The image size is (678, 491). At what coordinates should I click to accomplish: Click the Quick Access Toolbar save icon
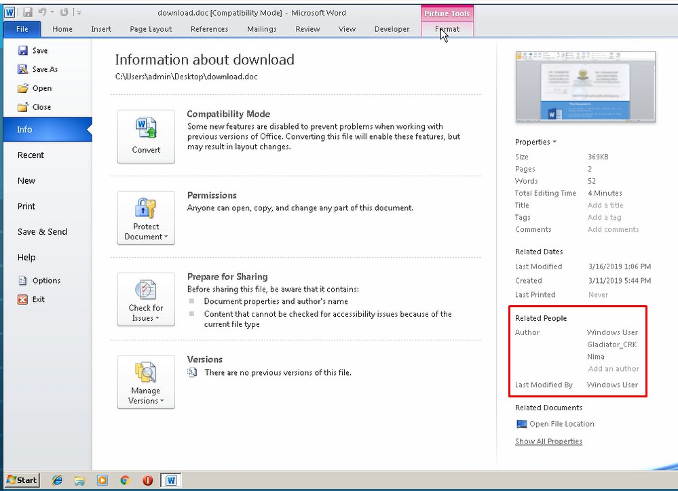[28, 12]
